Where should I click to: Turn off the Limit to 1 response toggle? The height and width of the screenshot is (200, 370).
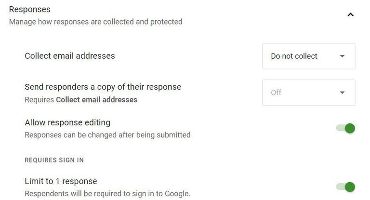tap(345, 187)
